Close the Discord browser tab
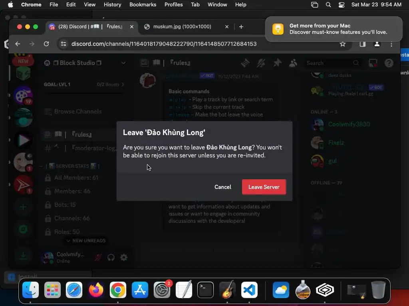The height and width of the screenshot is (306, 409). click(x=132, y=27)
